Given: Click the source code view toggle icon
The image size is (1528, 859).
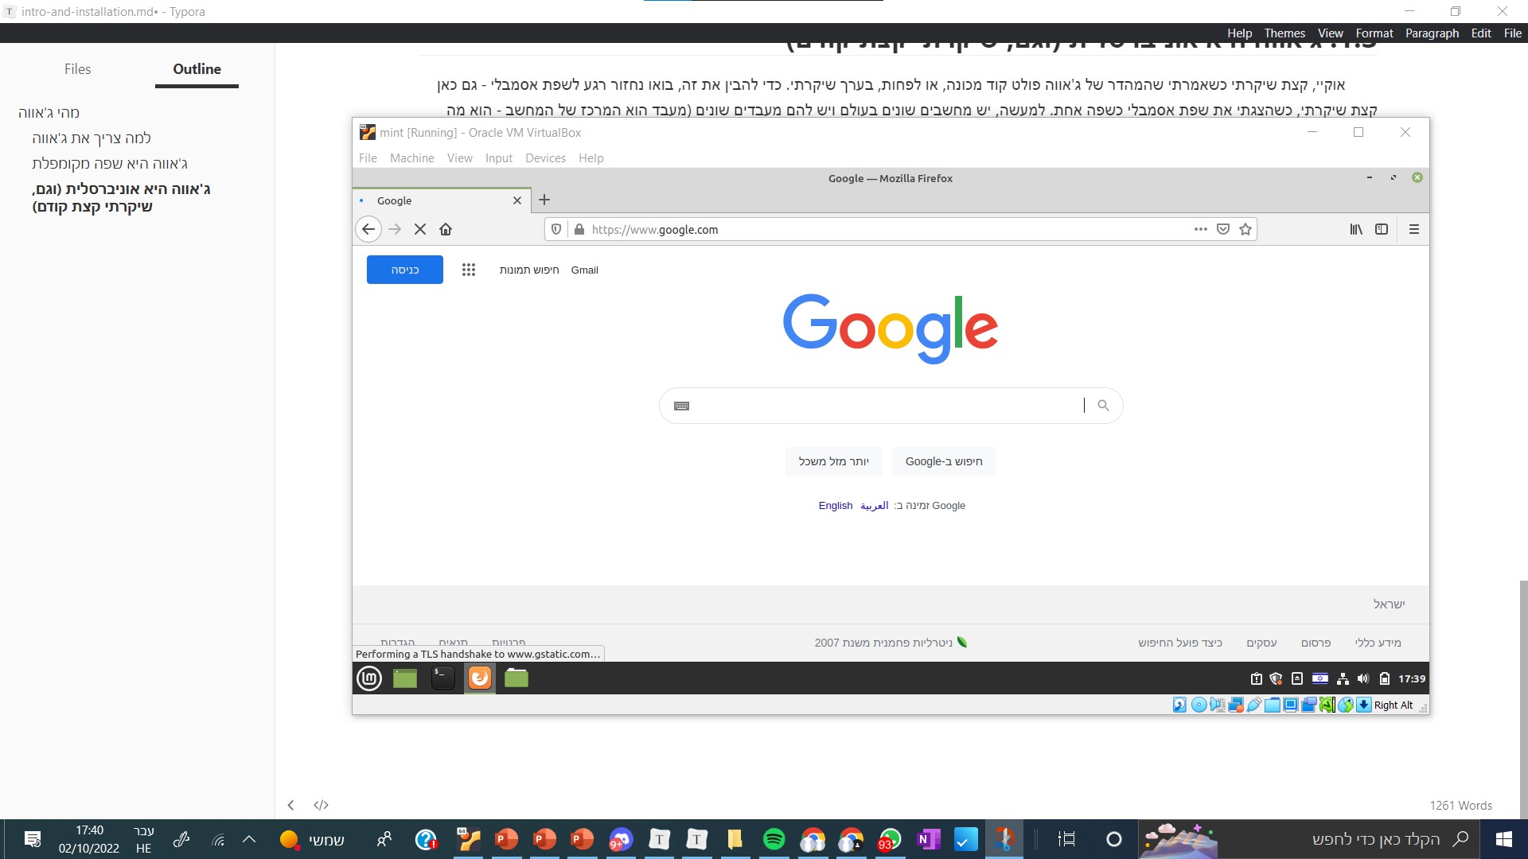Looking at the screenshot, I should [322, 803].
